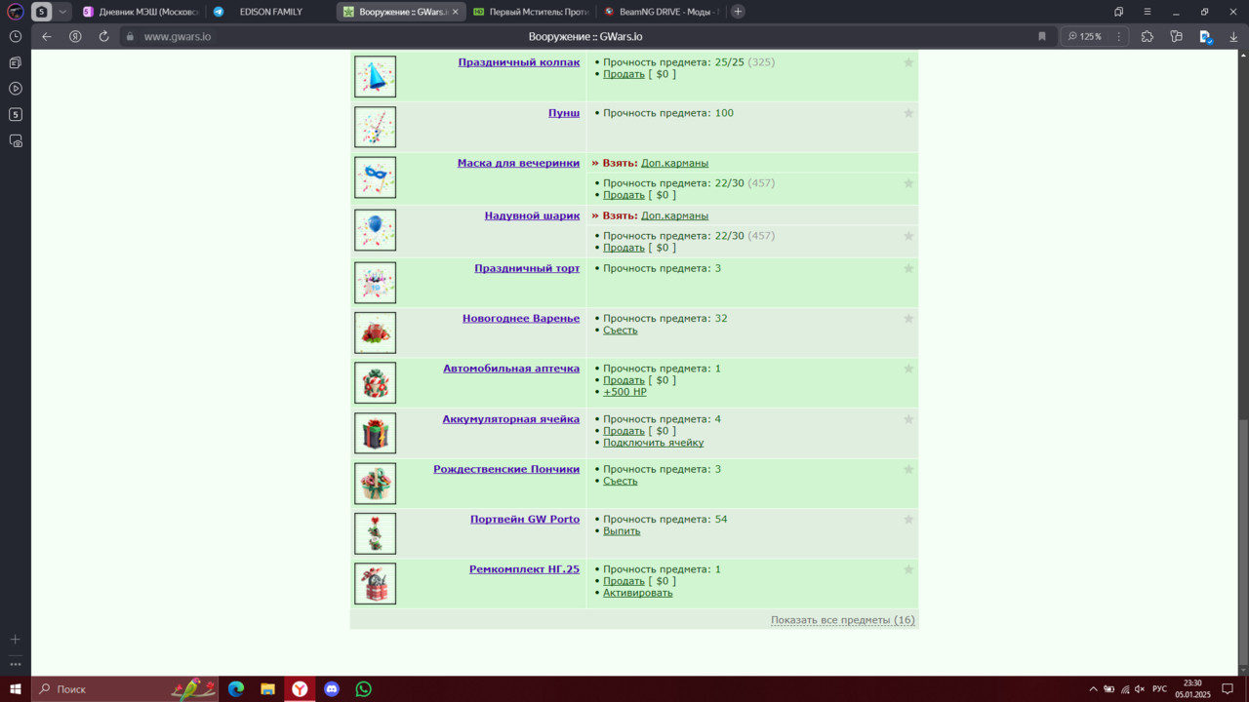Screen dimensions: 1249x702
Task: Click the Портвейн GW Porto item icon
Action: [375, 533]
